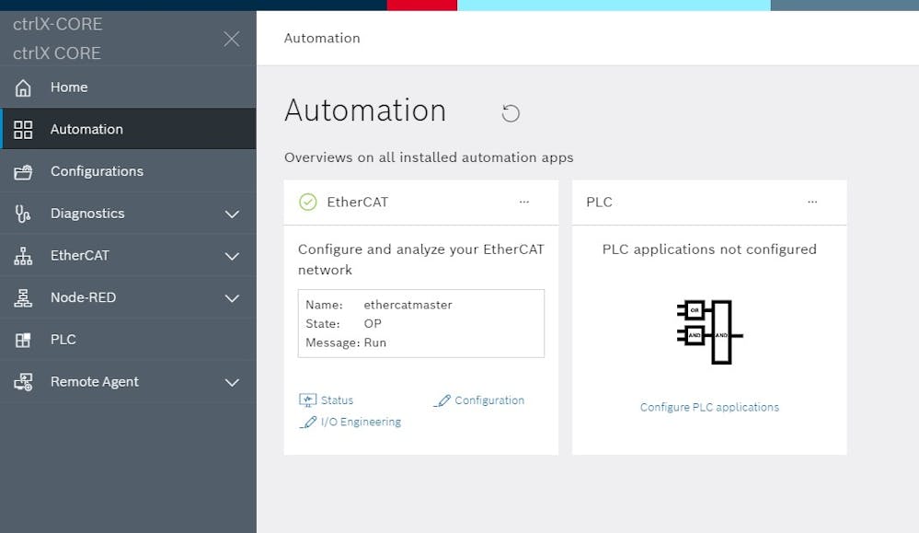Screen dimensions: 919x533
Task: Open the EtherCAT sidebar entry
Action: [x=129, y=256]
